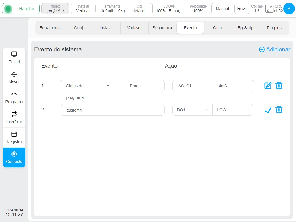This screenshot has width=296, height=222.
Task: Click the Evento do sistema heading
Action: (x=58, y=49)
